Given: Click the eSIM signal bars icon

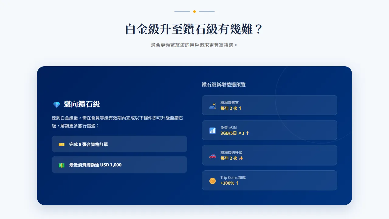Looking at the screenshot, I should (212, 131).
